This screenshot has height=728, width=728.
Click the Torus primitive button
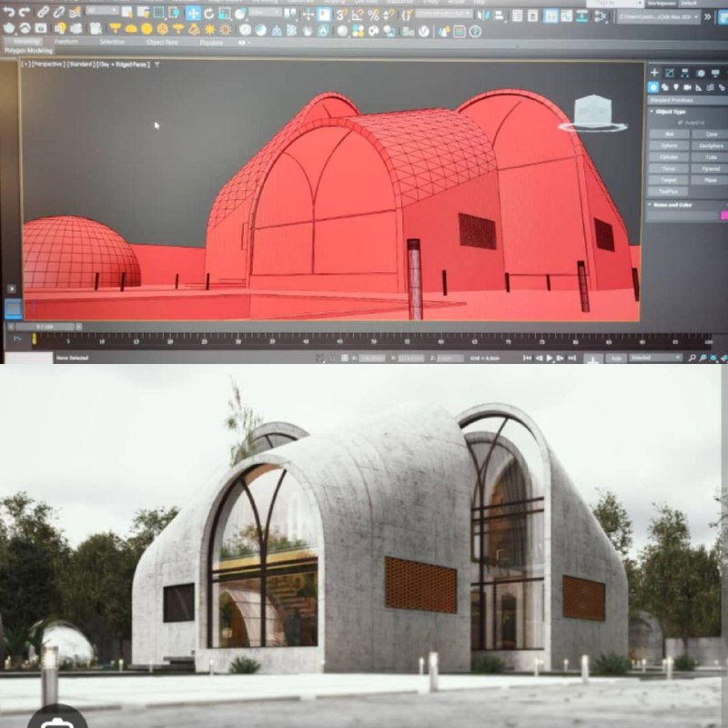(669, 168)
